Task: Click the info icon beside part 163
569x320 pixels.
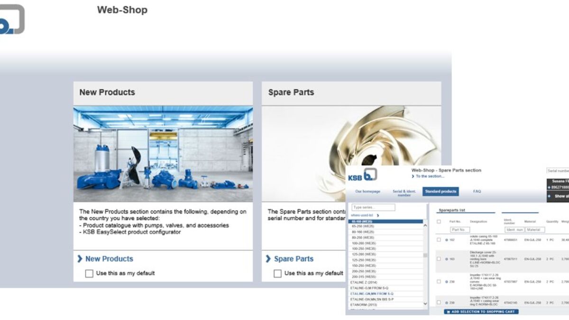Action: pyautogui.click(x=447, y=259)
